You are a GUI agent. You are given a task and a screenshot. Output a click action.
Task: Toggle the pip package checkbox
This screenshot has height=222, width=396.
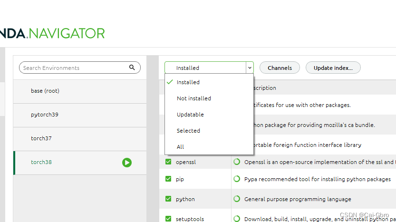click(168, 179)
